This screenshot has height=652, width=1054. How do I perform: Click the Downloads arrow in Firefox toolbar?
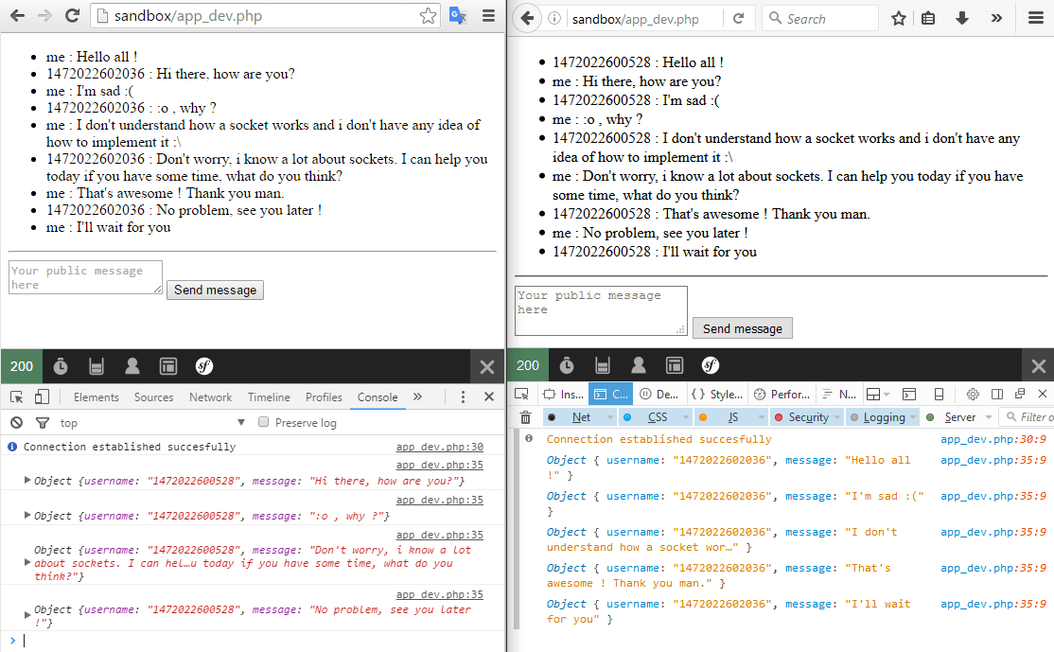point(962,18)
